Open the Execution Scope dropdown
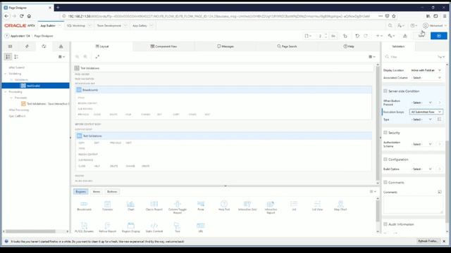The height and width of the screenshot is (253, 451). (426, 112)
